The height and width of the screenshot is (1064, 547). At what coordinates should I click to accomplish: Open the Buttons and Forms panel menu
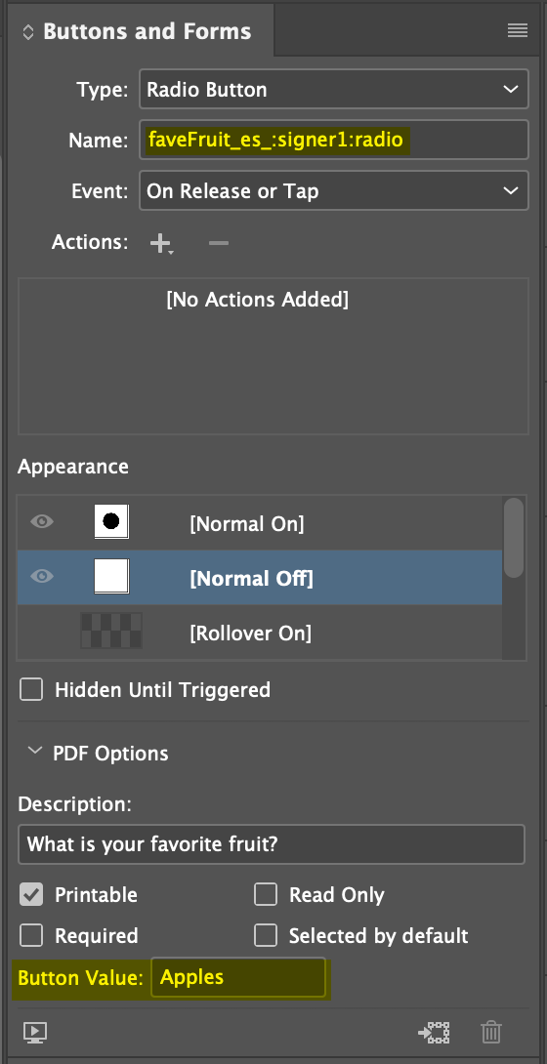click(x=517, y=30)
